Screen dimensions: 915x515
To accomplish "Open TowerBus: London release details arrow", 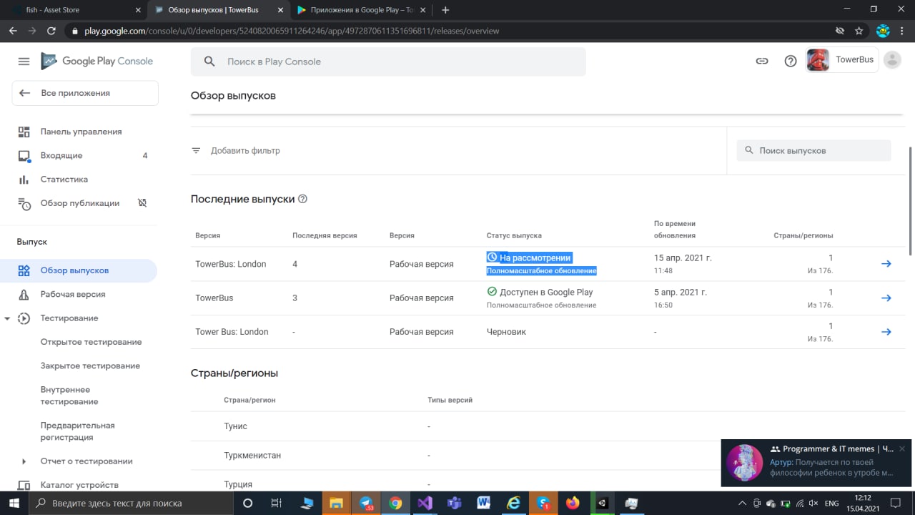I will click(x=886, y=264).
